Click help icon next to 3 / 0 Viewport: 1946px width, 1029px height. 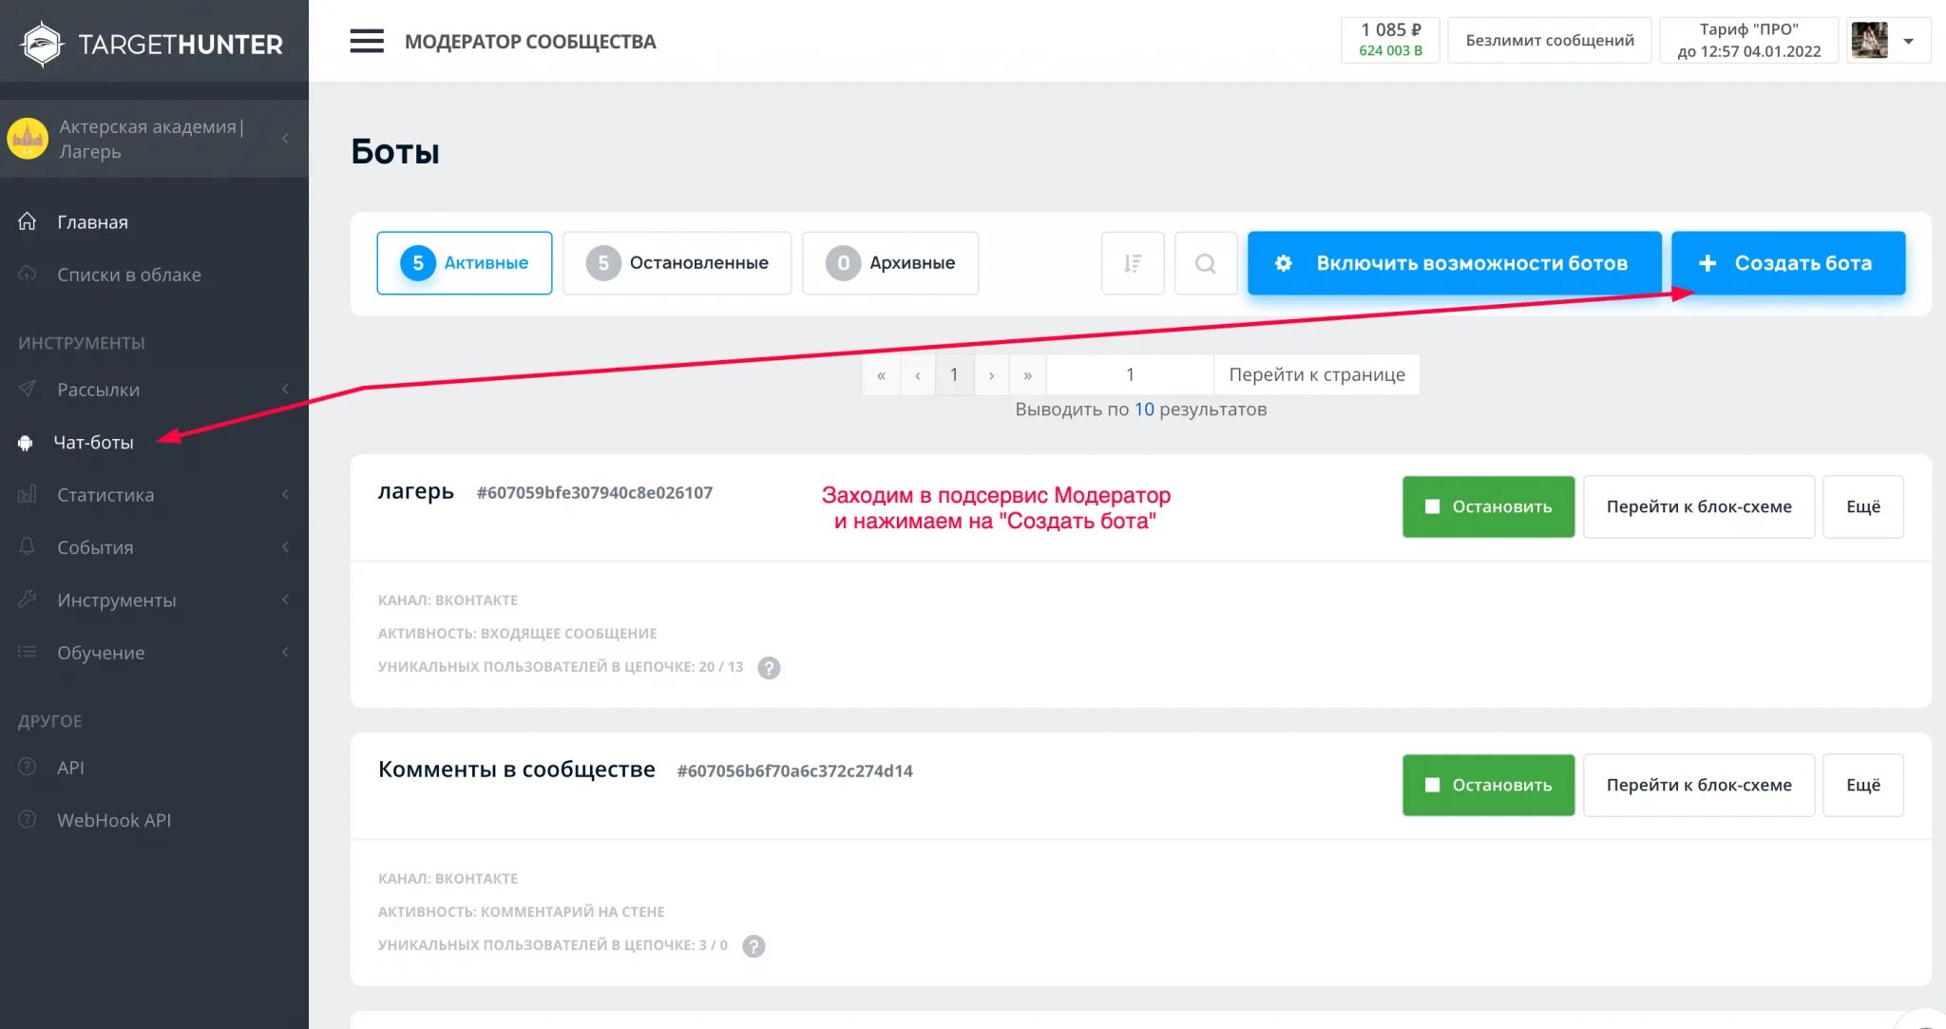click(754, 946)
